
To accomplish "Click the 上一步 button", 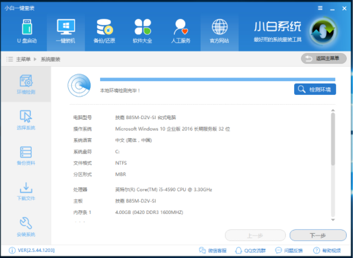I will [x=255, y=235].
